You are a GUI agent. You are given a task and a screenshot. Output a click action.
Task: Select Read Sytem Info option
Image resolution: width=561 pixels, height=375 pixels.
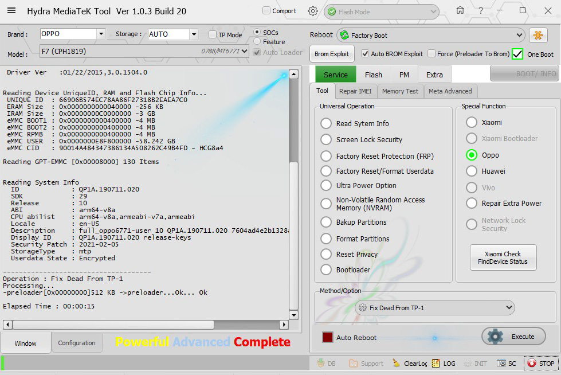326,123
